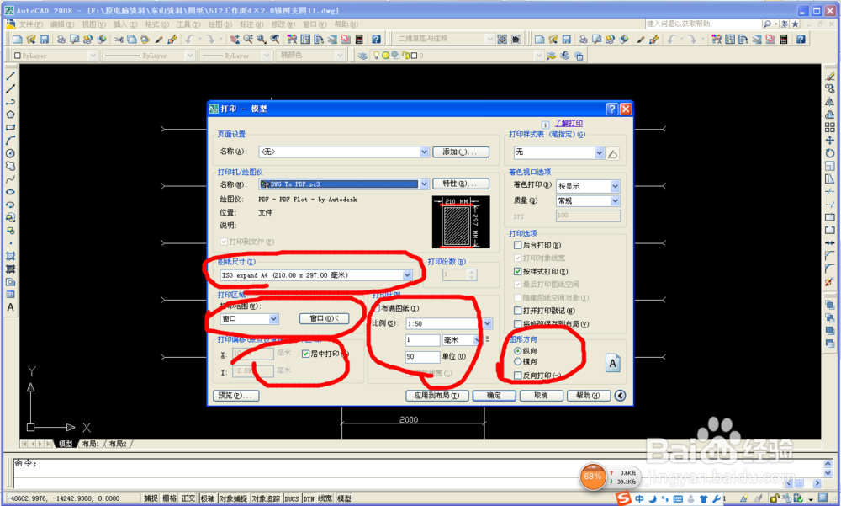Select the Erase tool in Modify toolbar
Image resolution: width=841 pixels, height=506 pixels.
830,76
